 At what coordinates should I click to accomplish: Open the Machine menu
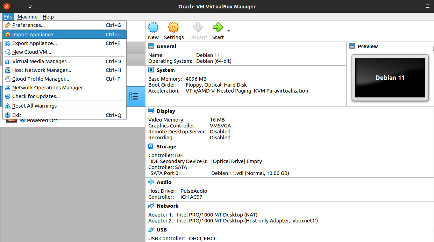click(27, 17)
